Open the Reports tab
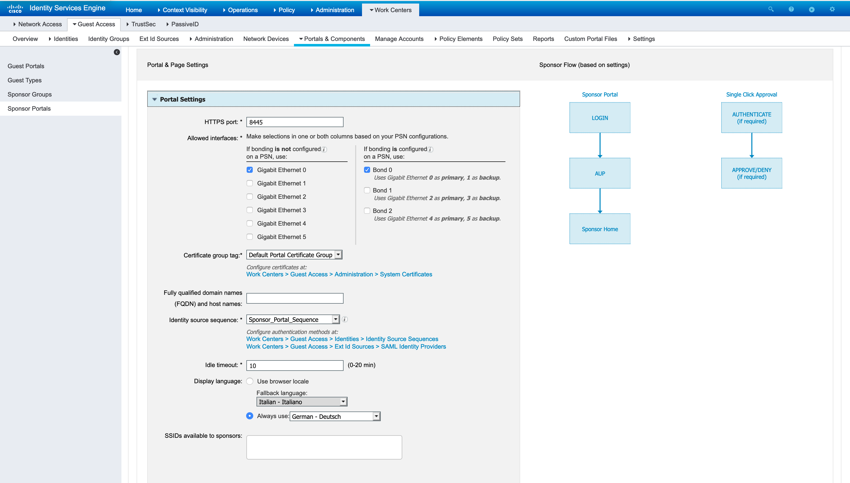This screenshot has height=483, width=850. 543,39
